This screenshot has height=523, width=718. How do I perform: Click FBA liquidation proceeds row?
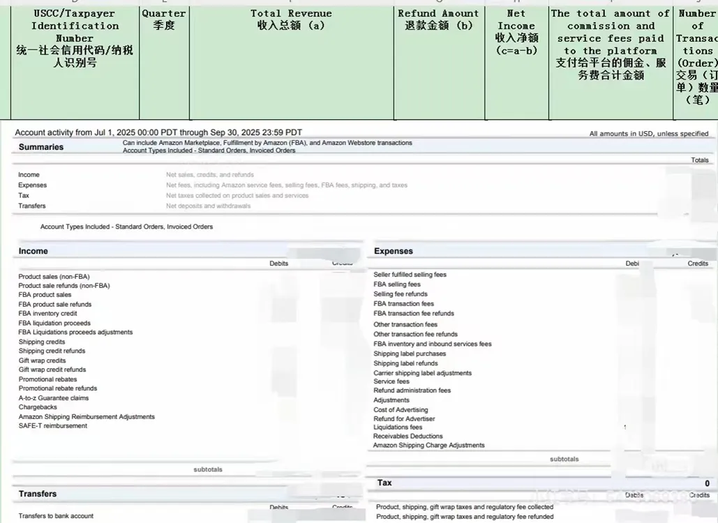[x=54, y=323]
